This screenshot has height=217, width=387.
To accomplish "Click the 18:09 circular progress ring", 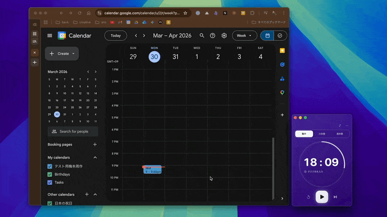I will tap(322, 164).
